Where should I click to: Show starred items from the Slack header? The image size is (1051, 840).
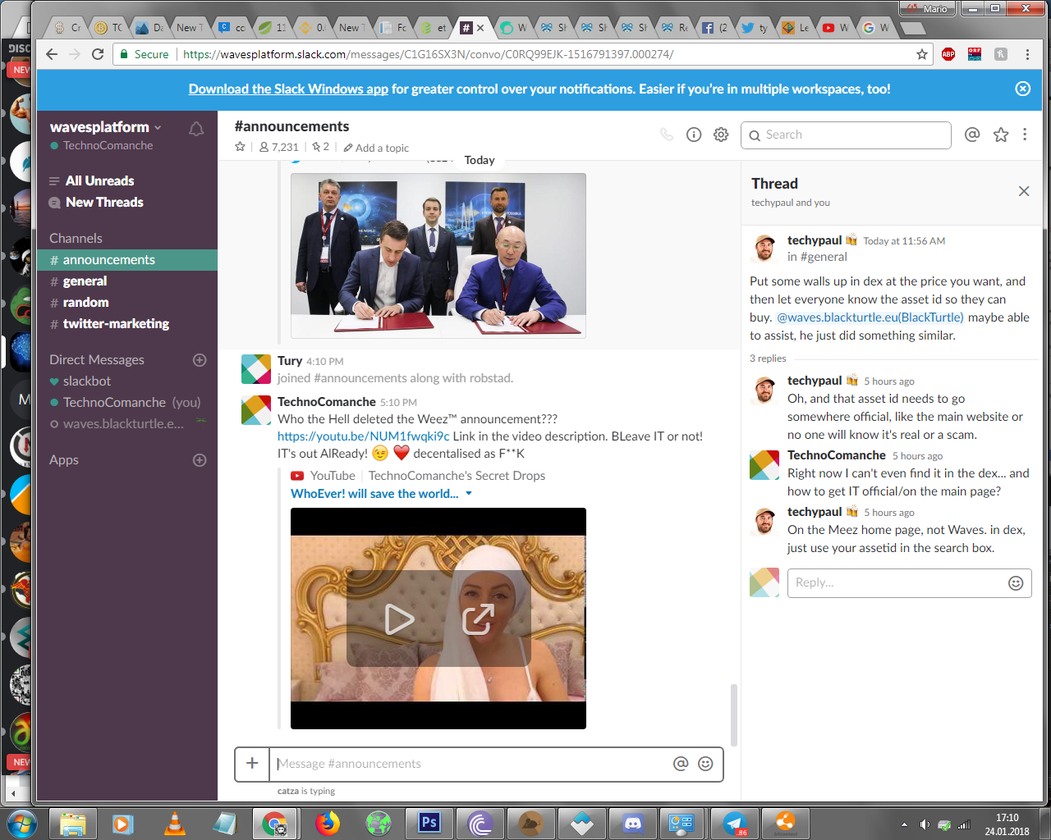tap(1001, 135)
